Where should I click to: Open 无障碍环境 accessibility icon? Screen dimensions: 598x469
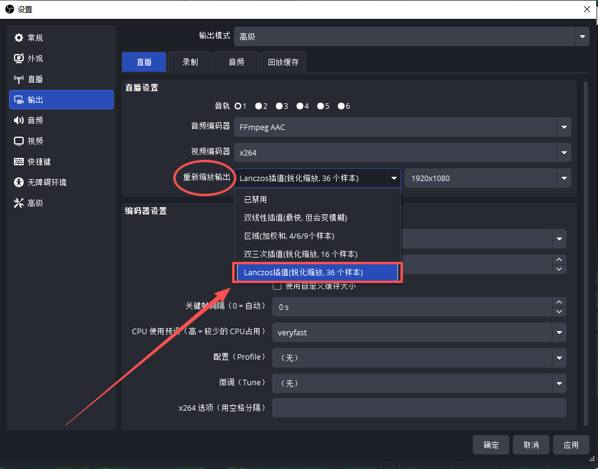tap(18, 182)
